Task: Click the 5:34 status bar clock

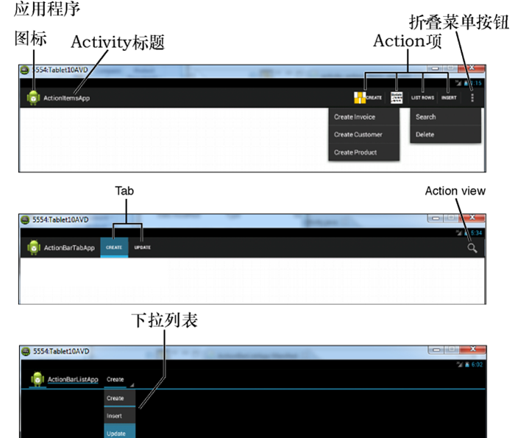Action: point(477,233)
